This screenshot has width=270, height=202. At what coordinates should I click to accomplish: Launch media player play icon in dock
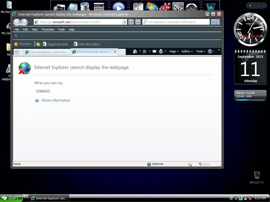pyautogui.click(x=119, y=7)
